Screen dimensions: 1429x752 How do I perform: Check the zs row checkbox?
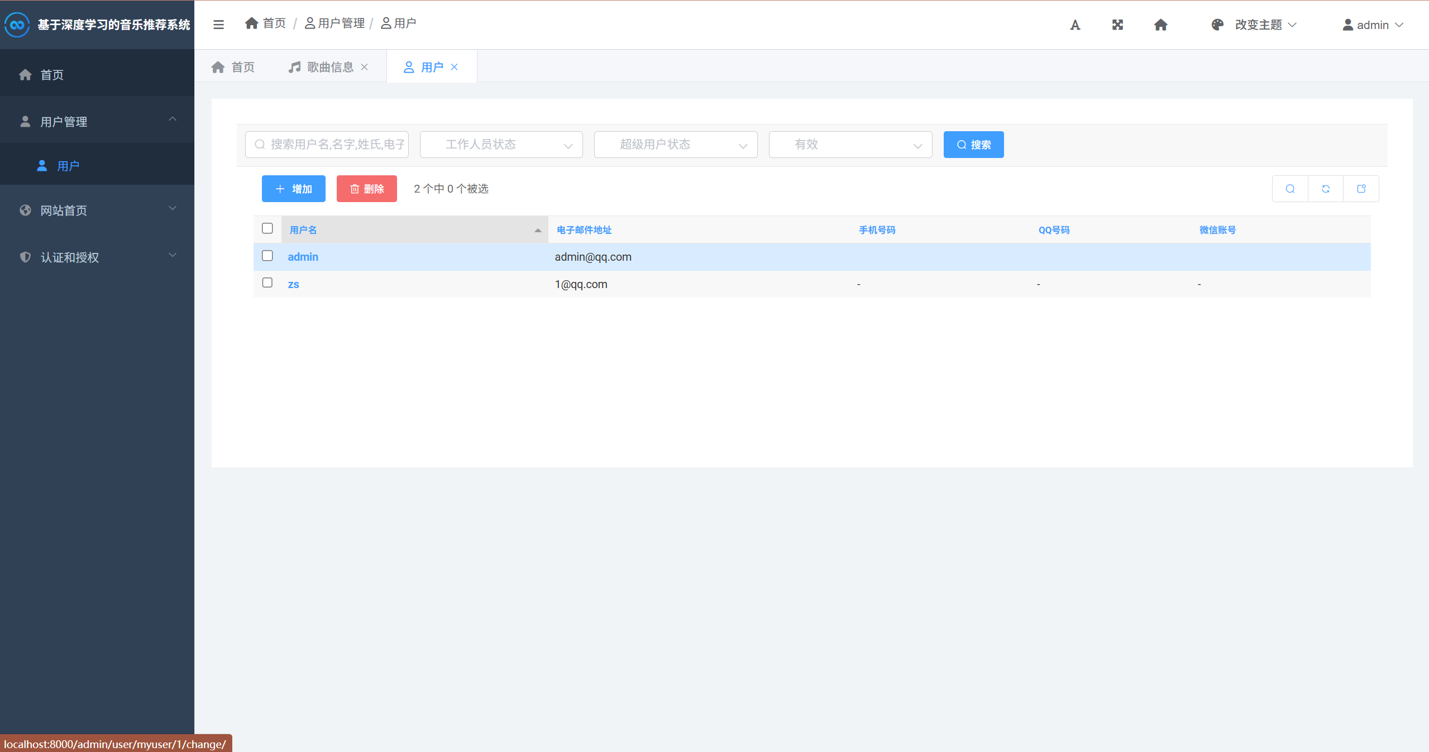coord(267,282)
